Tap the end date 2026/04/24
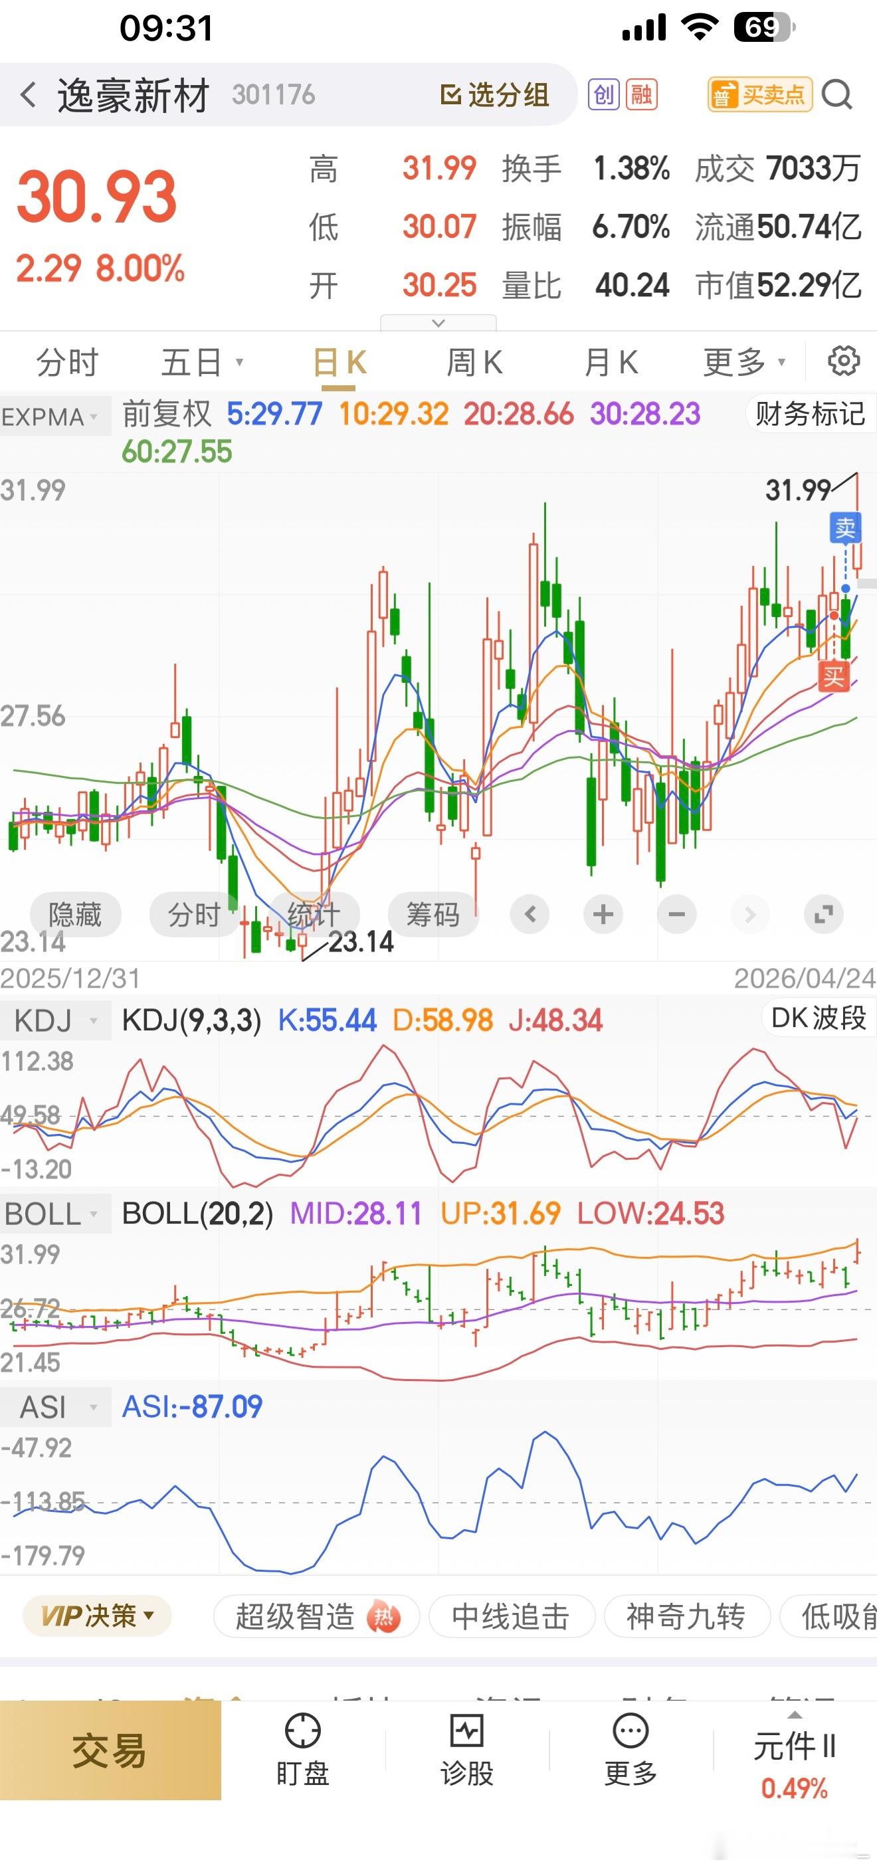877x1868 pixels. (805, 979)
